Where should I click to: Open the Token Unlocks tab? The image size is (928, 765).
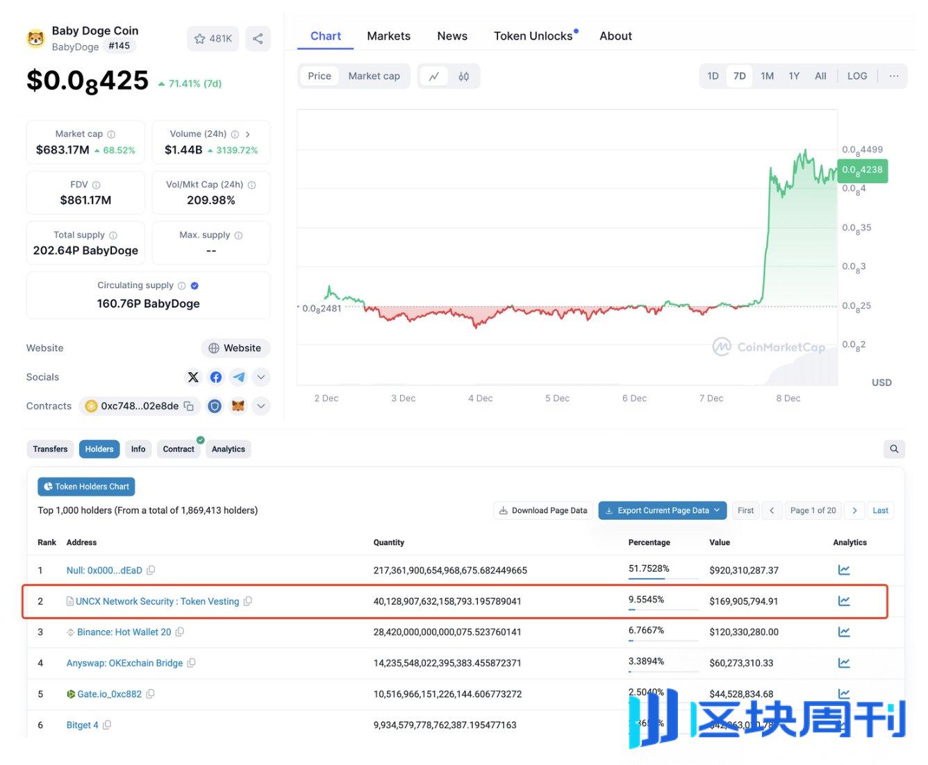533,36
